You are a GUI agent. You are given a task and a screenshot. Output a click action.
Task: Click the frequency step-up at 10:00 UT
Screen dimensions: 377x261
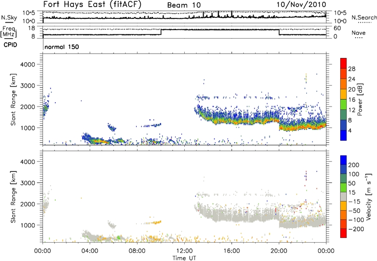tap(161, 32)
